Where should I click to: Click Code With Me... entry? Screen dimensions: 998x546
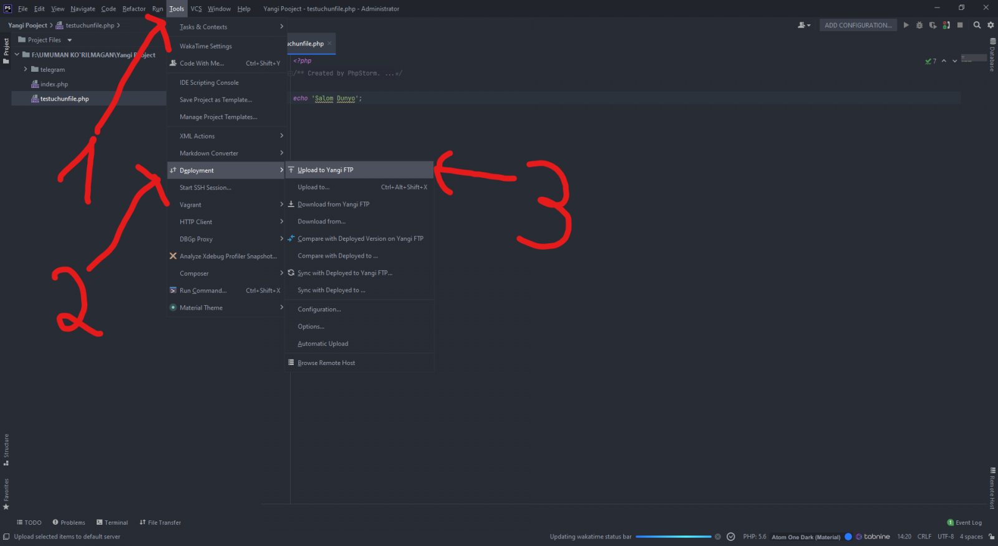[226, 63]
